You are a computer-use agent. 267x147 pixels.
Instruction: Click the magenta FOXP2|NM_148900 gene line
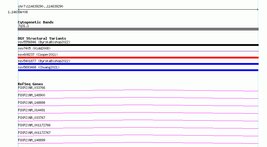pyautogui.click(x=138, y=98)
